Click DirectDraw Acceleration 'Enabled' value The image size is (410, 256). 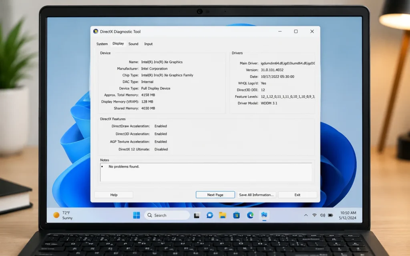pos(161,126)
